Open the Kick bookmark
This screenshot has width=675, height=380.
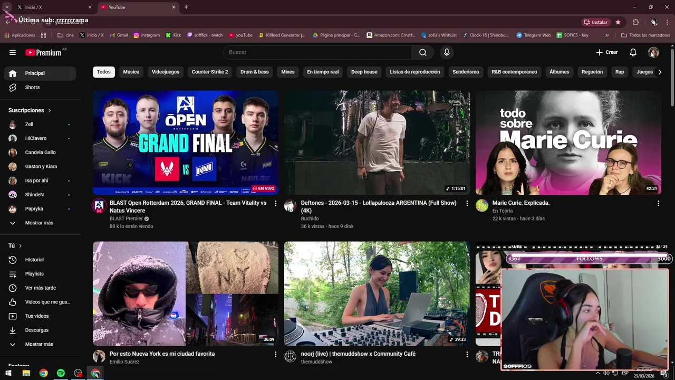pyautogui.click(x=173, y=35)
